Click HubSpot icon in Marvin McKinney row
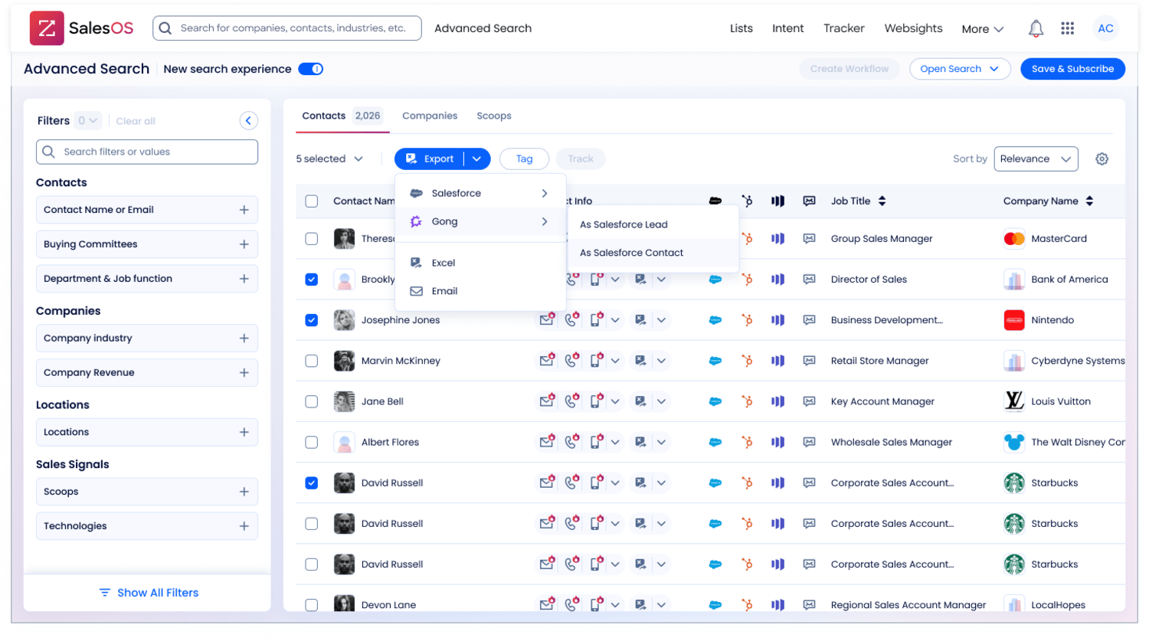 pos(747,361)
